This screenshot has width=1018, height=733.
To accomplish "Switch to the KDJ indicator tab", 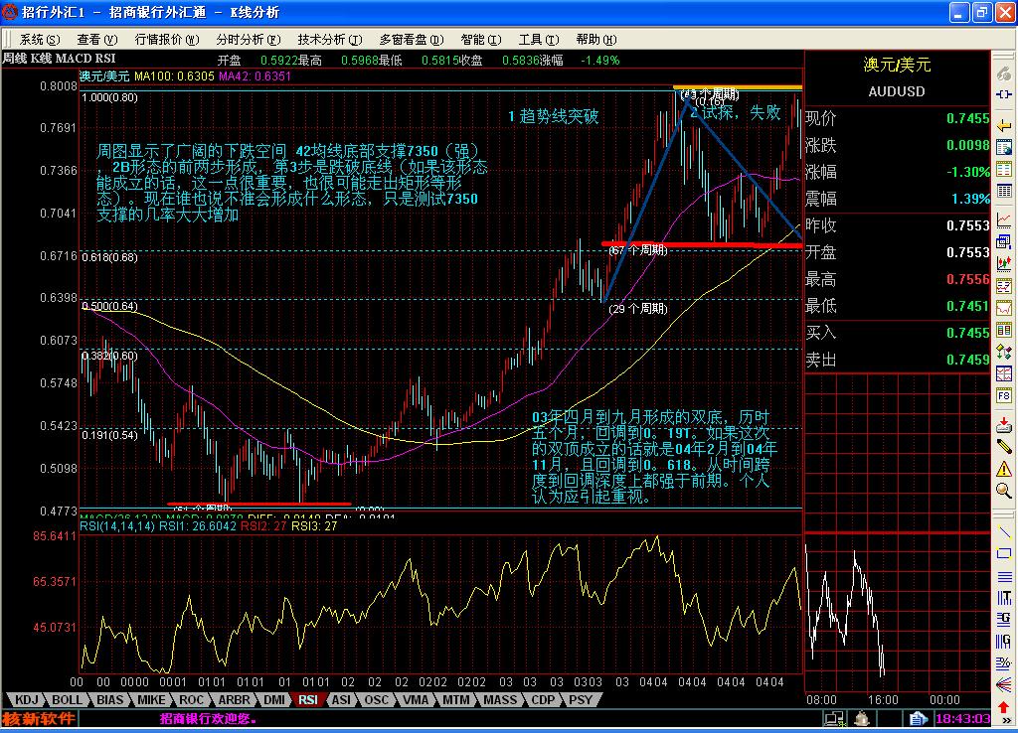I will [27, 700].
